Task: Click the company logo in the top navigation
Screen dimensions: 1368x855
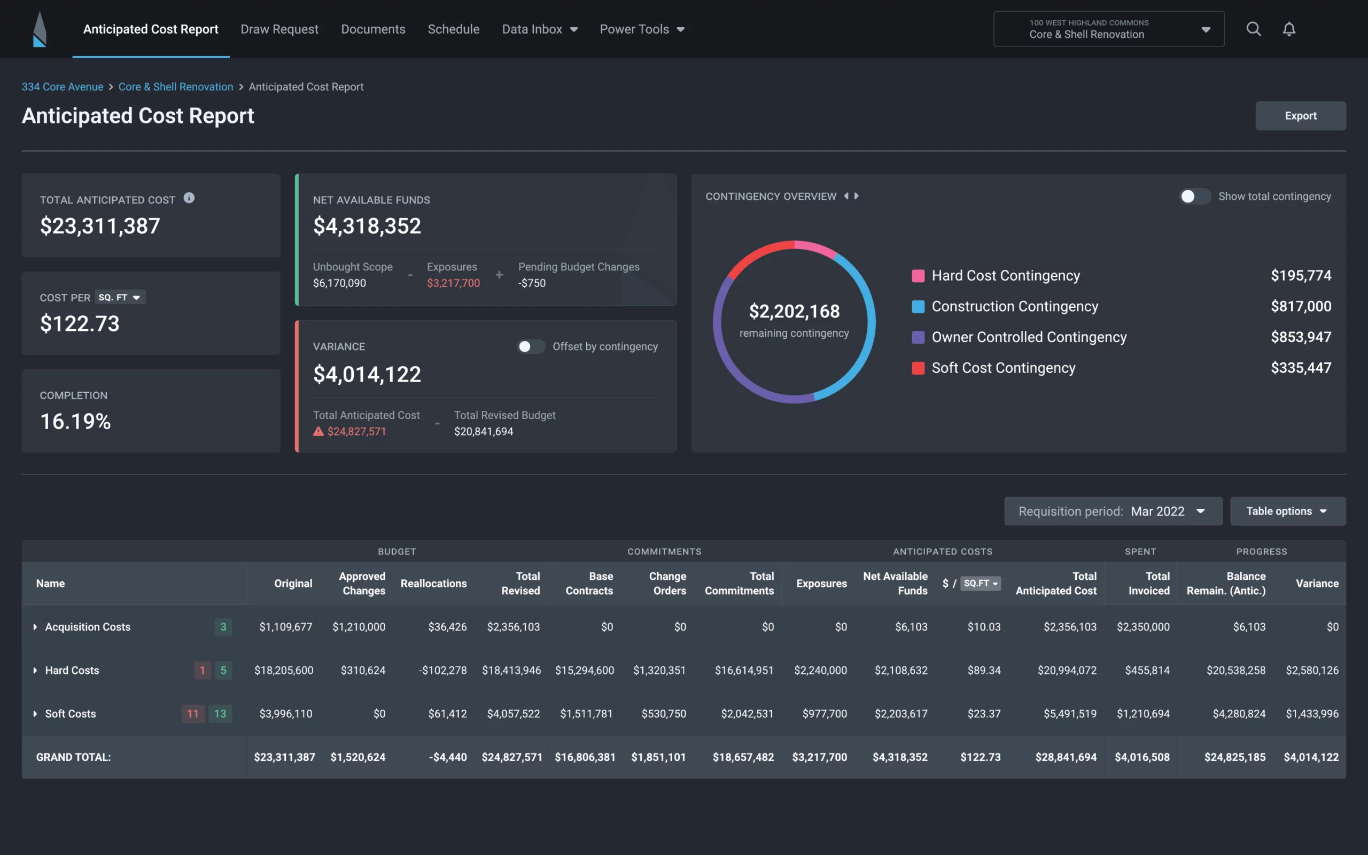Action: [40, 29]
